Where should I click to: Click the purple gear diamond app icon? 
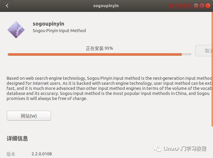pos(16,29)
